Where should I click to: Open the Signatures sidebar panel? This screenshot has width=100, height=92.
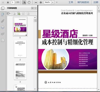click(x=2, y=34)
